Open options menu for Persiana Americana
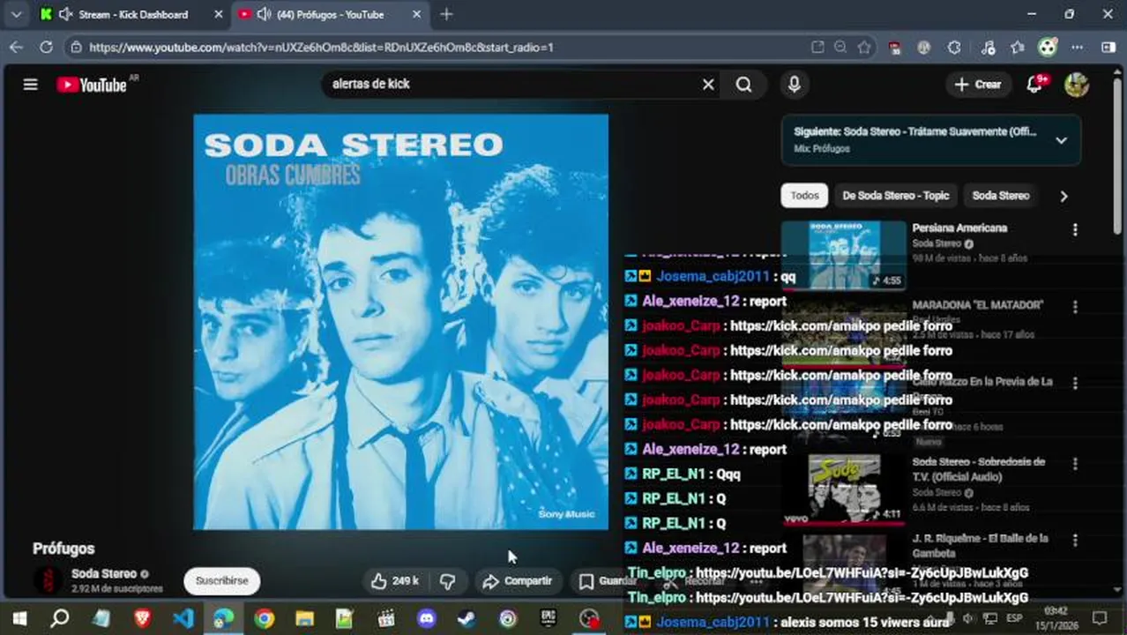This screenshot has width=1127, height=635. pyautogui.click(x=1074, y=230)
